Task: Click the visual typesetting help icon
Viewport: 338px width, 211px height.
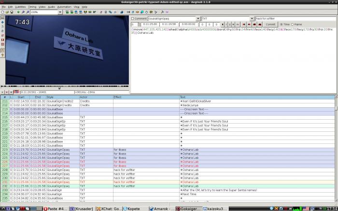Action: pos(2,55)
